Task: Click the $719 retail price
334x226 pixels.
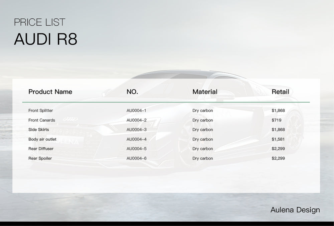Action: 277,120
